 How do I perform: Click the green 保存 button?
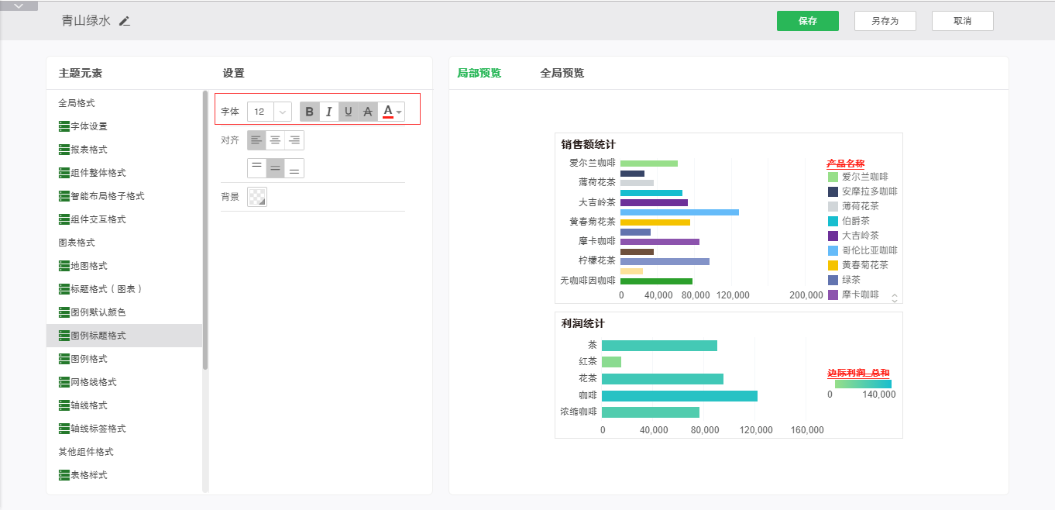tap(808, 21)
